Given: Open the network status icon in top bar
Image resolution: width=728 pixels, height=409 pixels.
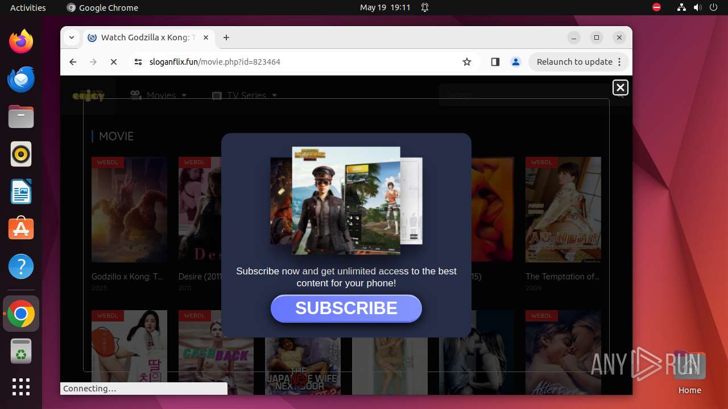Looking at the screenshot, I should (682, 7).
